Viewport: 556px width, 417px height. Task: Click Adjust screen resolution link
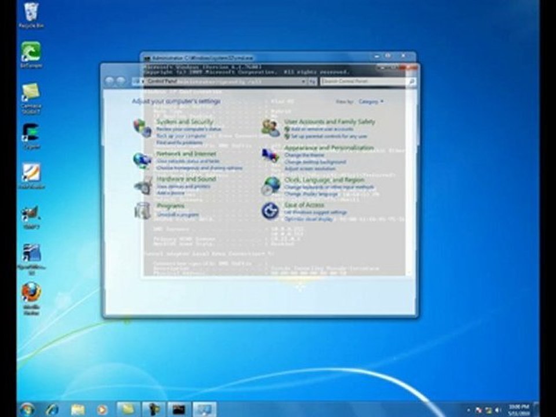[309, 169]
